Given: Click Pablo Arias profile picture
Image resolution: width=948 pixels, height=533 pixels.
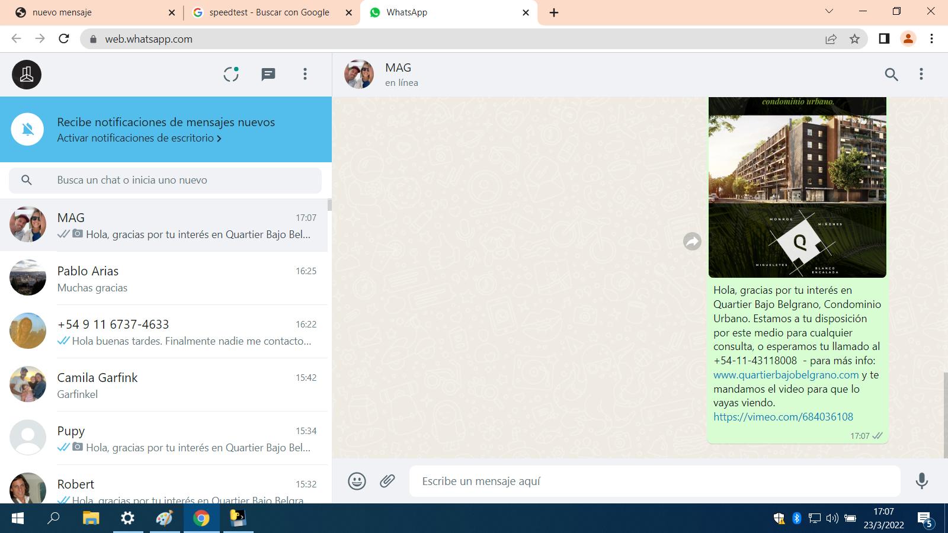Looking at the screenshot, I should tap(28, 277).
